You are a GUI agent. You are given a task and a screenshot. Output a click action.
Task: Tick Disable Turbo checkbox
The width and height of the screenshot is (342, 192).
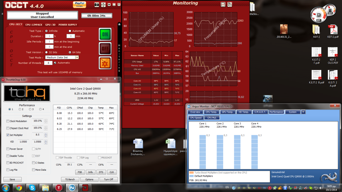(8, 156)
